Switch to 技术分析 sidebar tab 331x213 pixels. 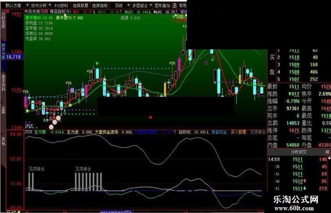click(x=3, y=51)
